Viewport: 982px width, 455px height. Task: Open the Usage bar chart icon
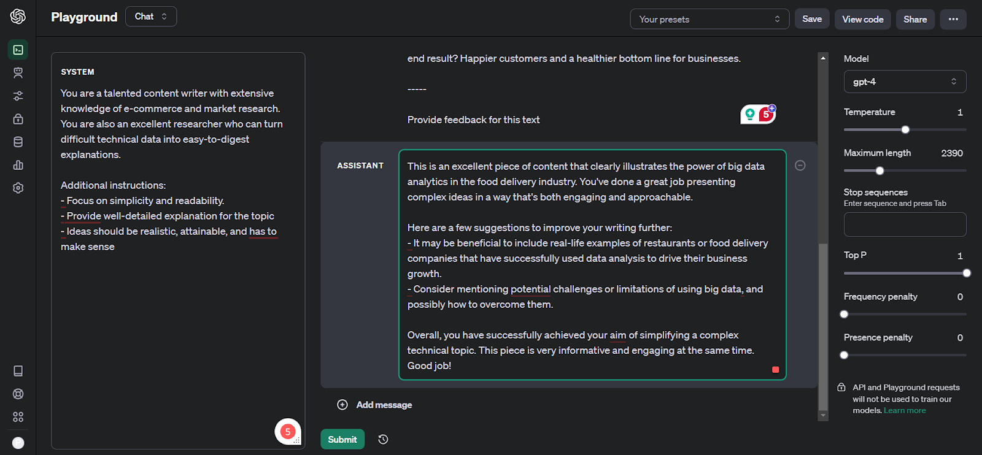(x=18, y=165)
